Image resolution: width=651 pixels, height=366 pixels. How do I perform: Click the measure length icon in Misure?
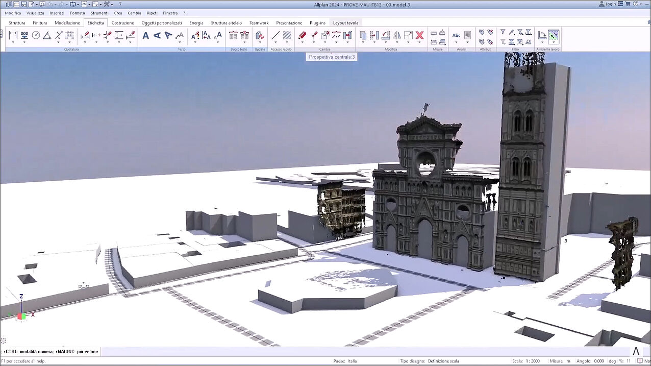point(434,33)
